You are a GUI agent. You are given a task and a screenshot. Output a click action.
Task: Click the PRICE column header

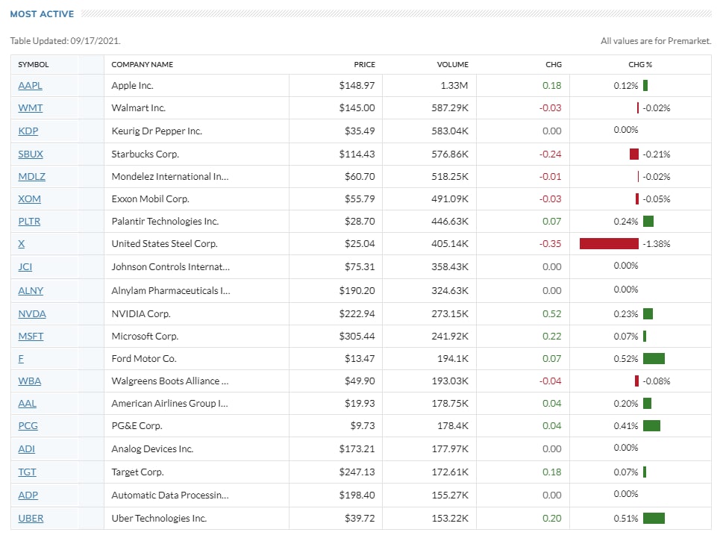364,64
